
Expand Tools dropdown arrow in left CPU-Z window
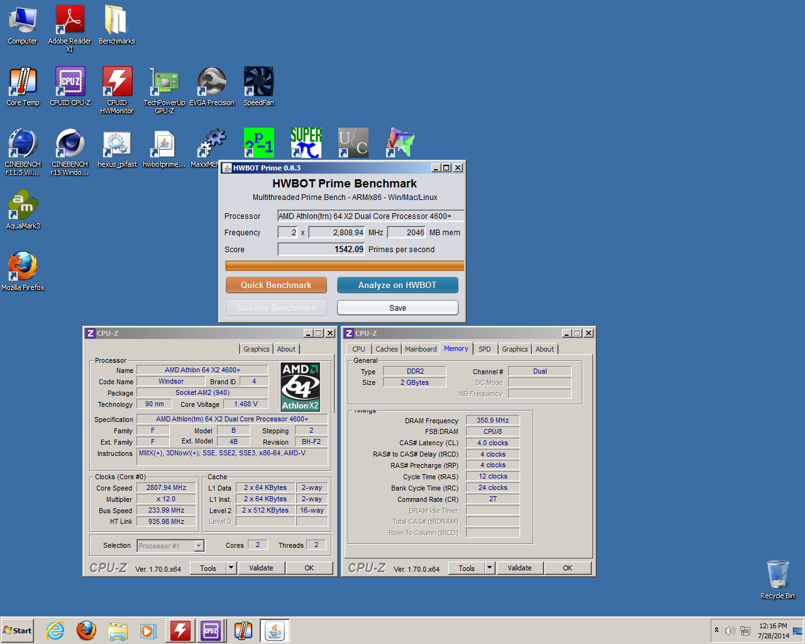pos(231,568)
